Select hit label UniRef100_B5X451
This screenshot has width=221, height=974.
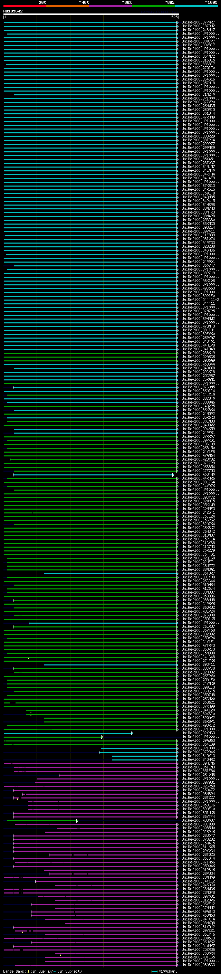click(198, 159)
